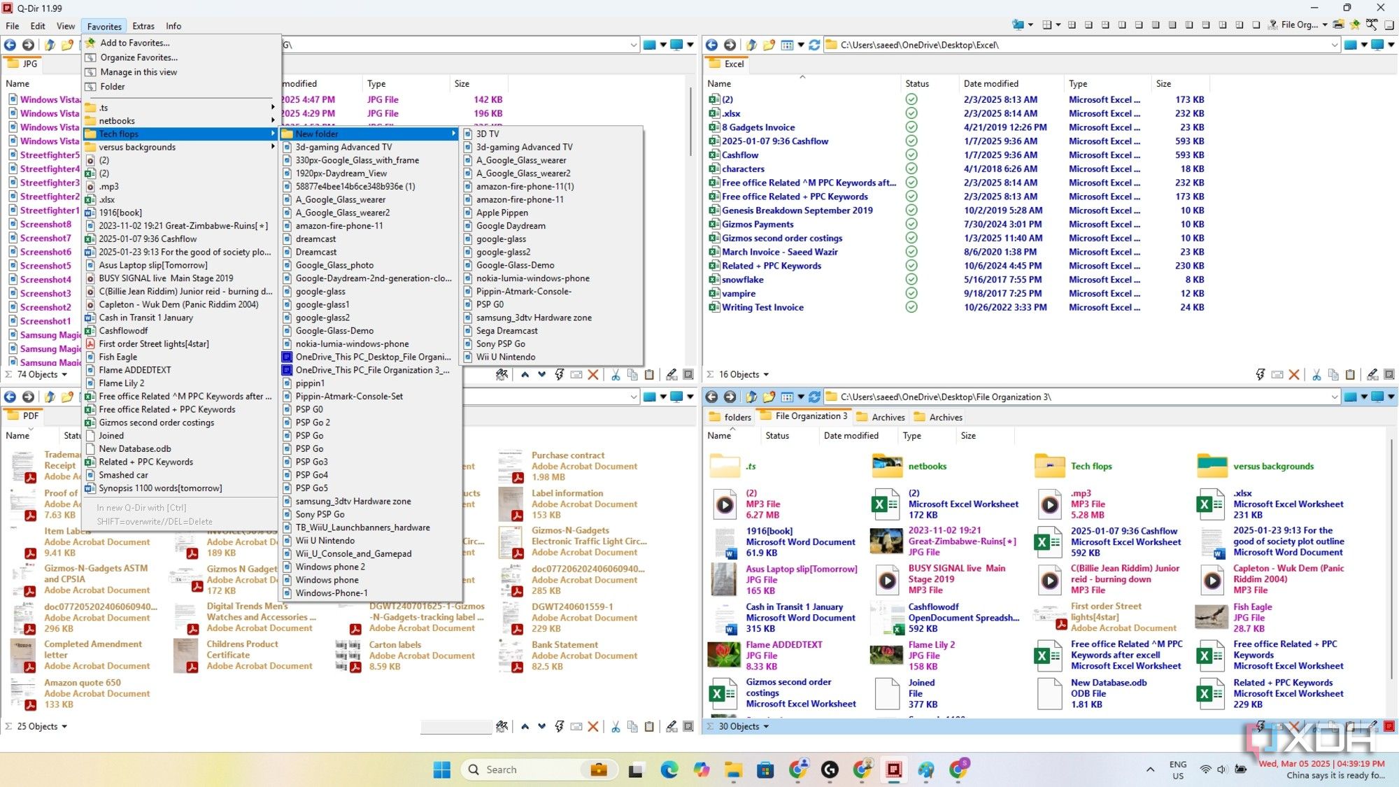The width and height of the screenshot is (1399, 787).
Task: Select the Fish Eagle image thumbnail
Action: coord(1212,618)
